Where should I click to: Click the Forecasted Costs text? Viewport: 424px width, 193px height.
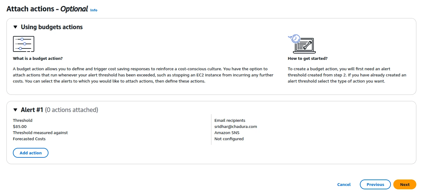click(29, 139)
